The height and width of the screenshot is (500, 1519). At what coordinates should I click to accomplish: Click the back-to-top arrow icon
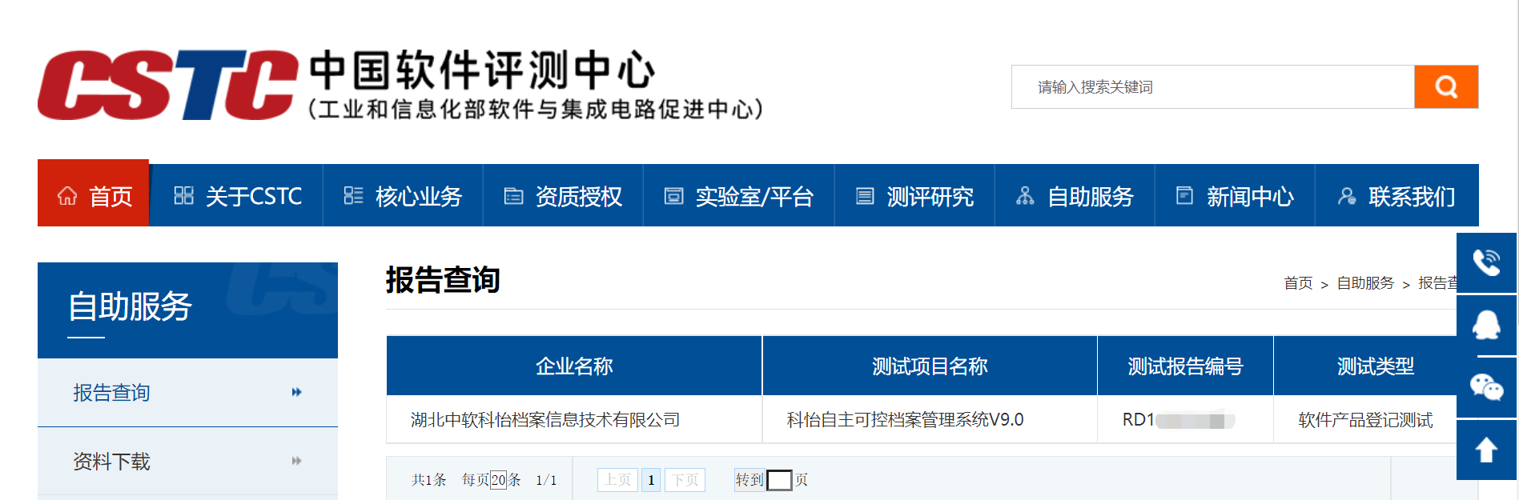(1486, 450)
